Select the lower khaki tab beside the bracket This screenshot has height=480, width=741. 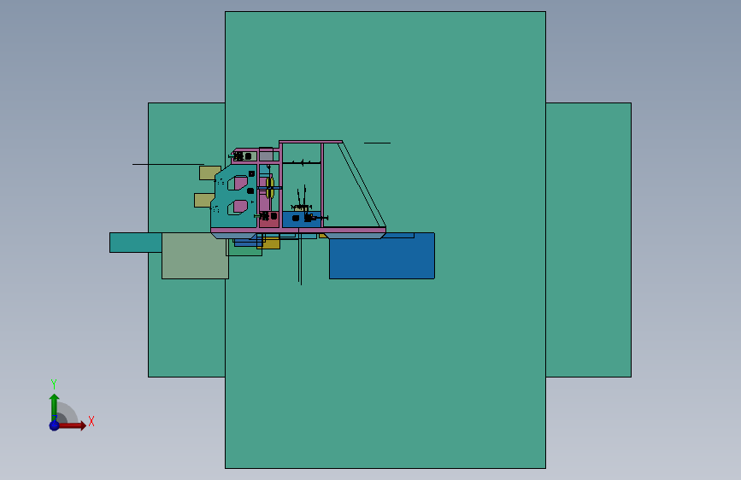tap(203, 201)
